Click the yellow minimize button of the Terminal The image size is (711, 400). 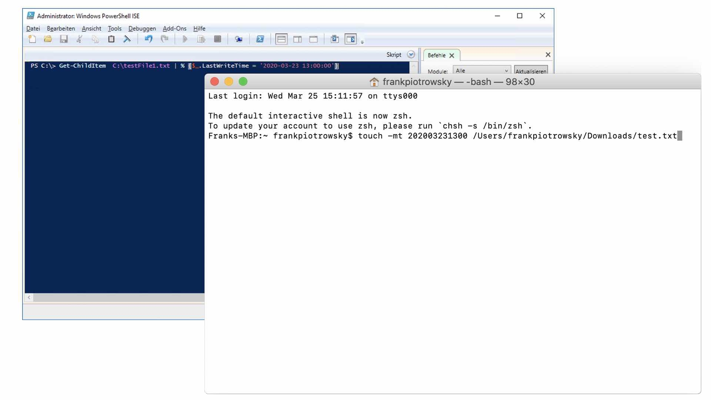click(228, 81)
